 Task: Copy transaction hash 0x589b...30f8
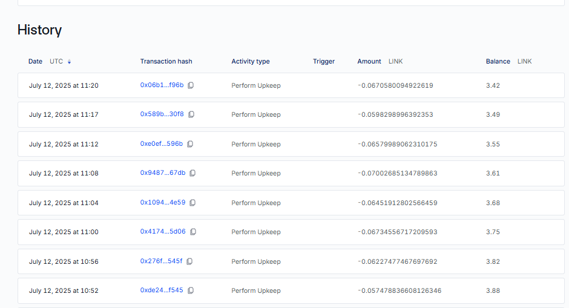[x=191, y=114]
